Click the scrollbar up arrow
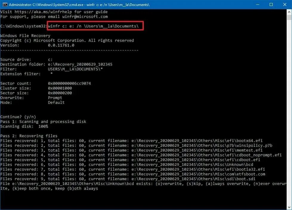This screenshot has height=210, width=292. (x=289, y=12)
